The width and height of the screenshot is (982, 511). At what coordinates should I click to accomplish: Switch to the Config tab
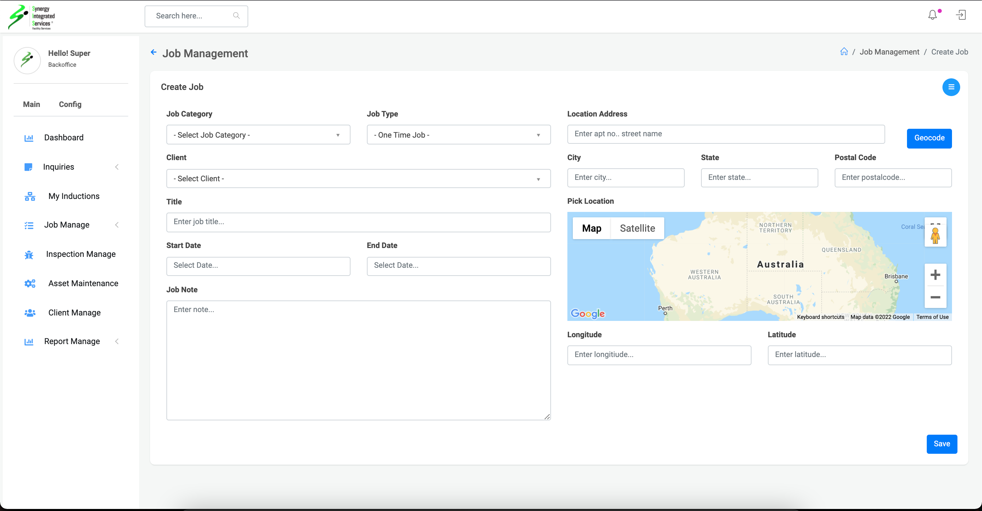(x=70, y=104)
